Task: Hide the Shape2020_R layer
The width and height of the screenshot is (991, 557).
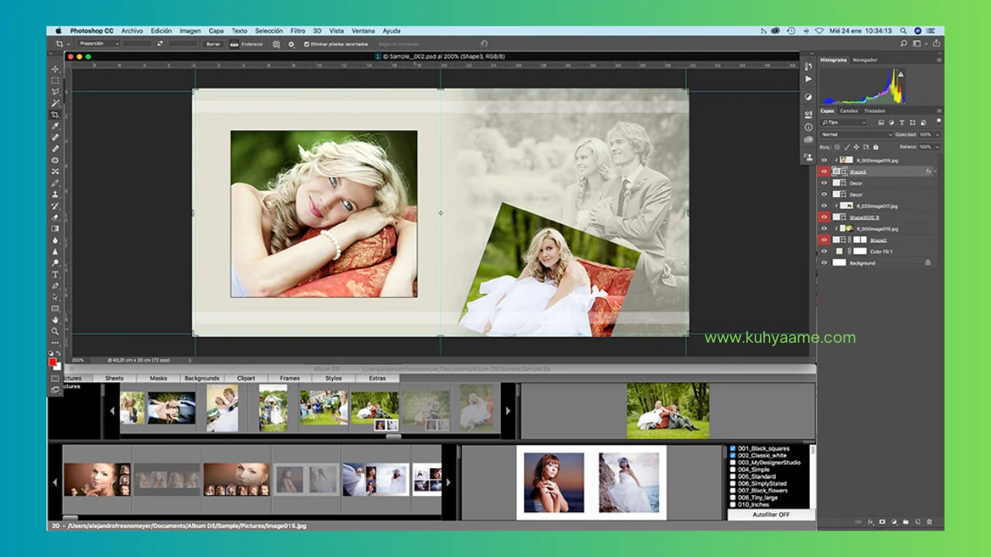Action: pos(824,217)
